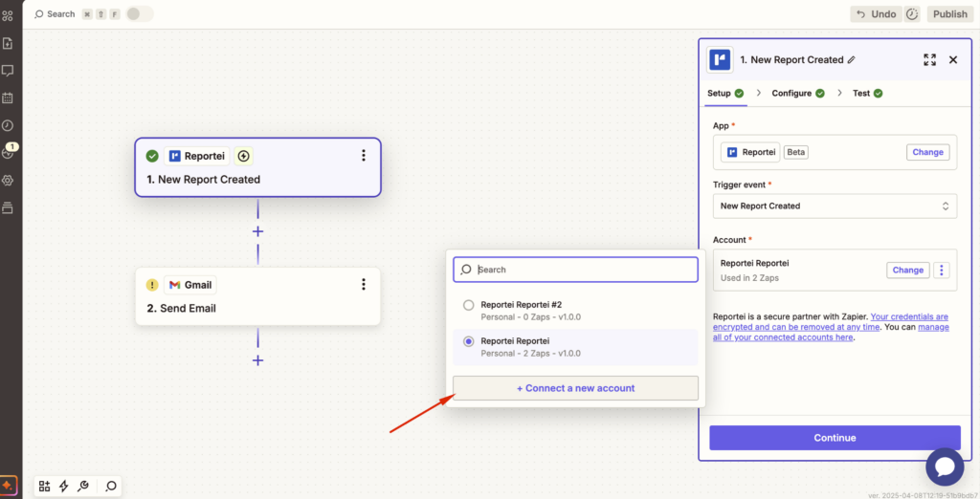Open sidebar icon with notification badge 1
Image resolution: width=980 pixels, height=499 pixels.
point(8,152)
